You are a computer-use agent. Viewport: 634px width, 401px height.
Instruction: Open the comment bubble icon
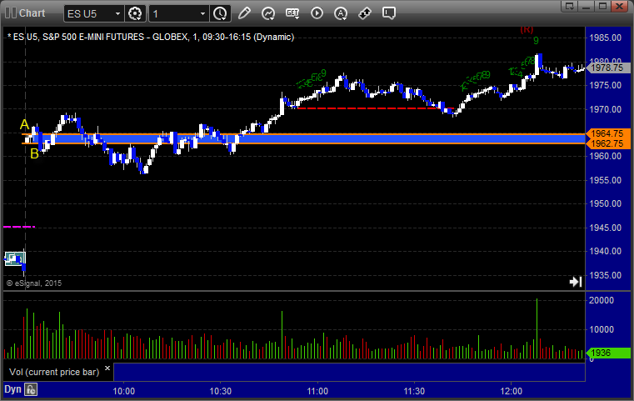(x=388, y=13)
